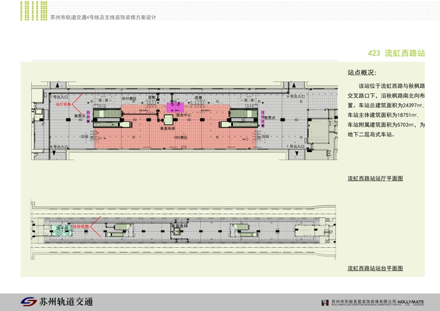Click magenta ticket machines beside left 售票点
This screenshot has height=311, width=440.
point(88,117)
